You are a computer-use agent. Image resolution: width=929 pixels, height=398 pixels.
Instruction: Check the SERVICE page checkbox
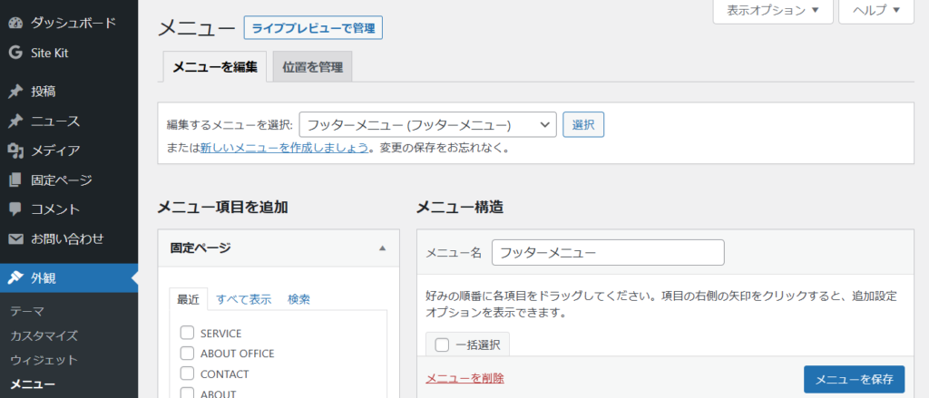click(x=188, y=333)
